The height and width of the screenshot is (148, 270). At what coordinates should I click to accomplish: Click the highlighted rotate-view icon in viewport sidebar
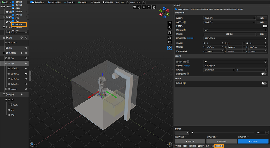(x=170, y=48)
